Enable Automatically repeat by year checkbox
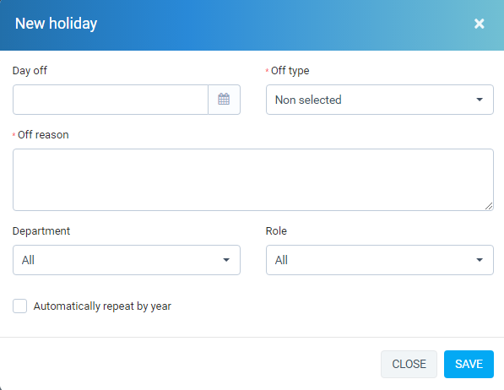 point(20,306)
